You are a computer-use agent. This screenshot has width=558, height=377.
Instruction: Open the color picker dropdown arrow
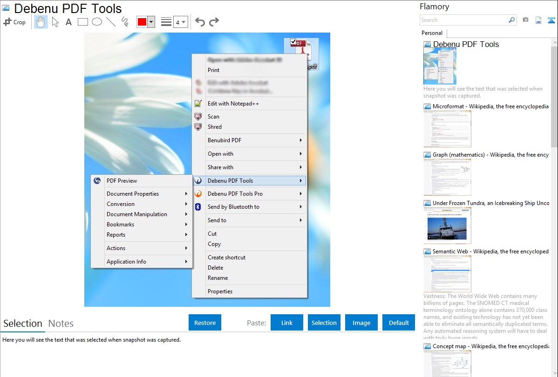[x=151, y=22]
